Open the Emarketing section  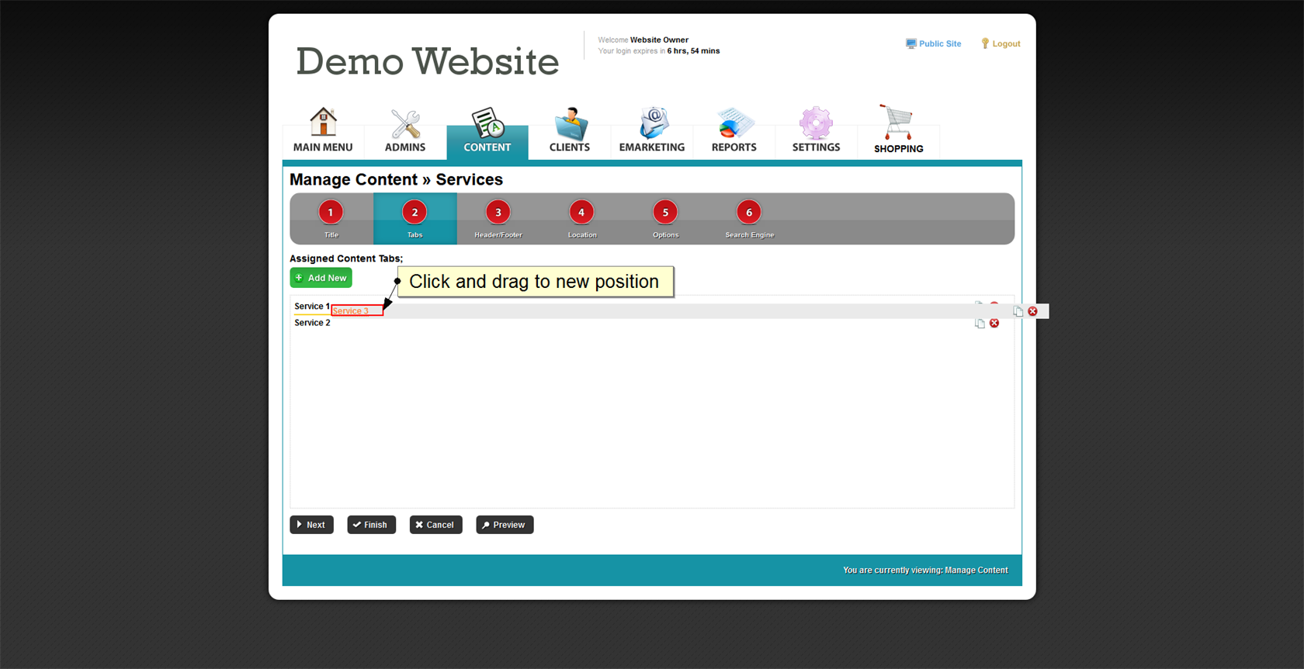coord(652,130)
